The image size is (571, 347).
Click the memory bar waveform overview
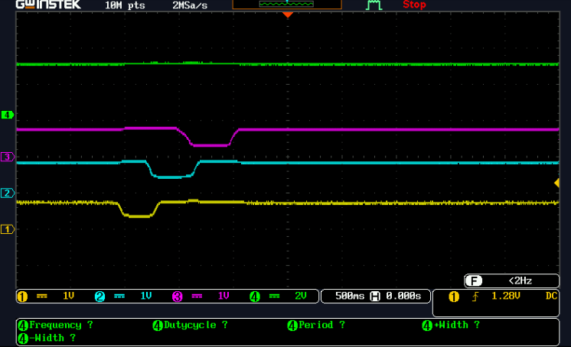point(287,5)
